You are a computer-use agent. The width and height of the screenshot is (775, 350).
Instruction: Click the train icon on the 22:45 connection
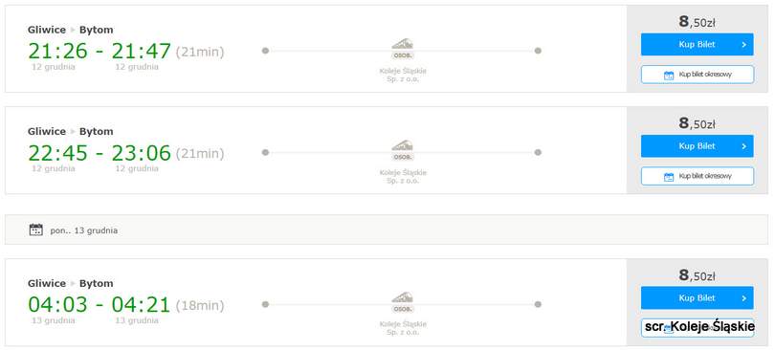[x=402, y=150]
